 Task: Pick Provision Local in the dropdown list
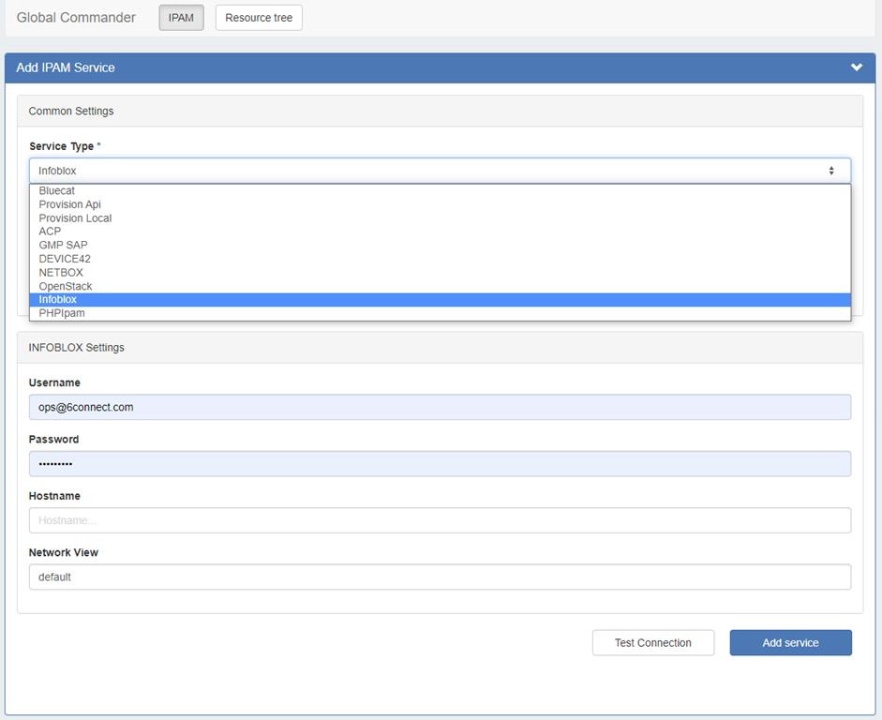(x=75, y=218)
